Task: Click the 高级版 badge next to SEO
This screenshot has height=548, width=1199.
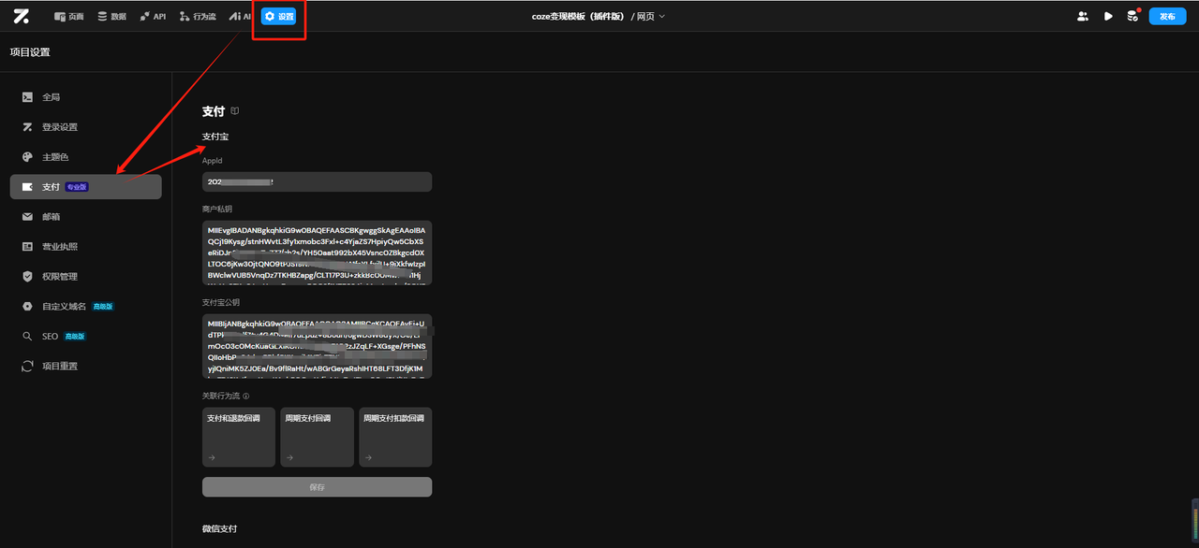Action: (75, 337)
